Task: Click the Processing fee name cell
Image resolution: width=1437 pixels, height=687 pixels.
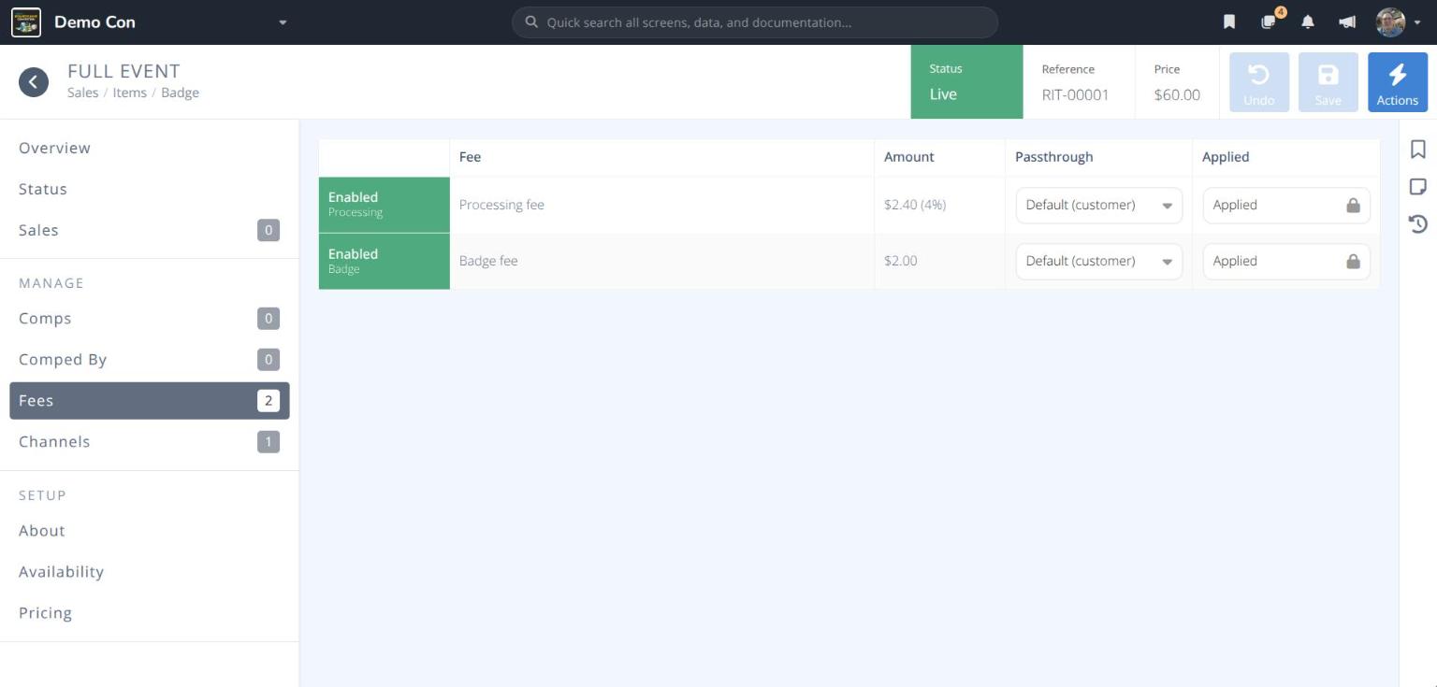Action: tap(661, 205)
